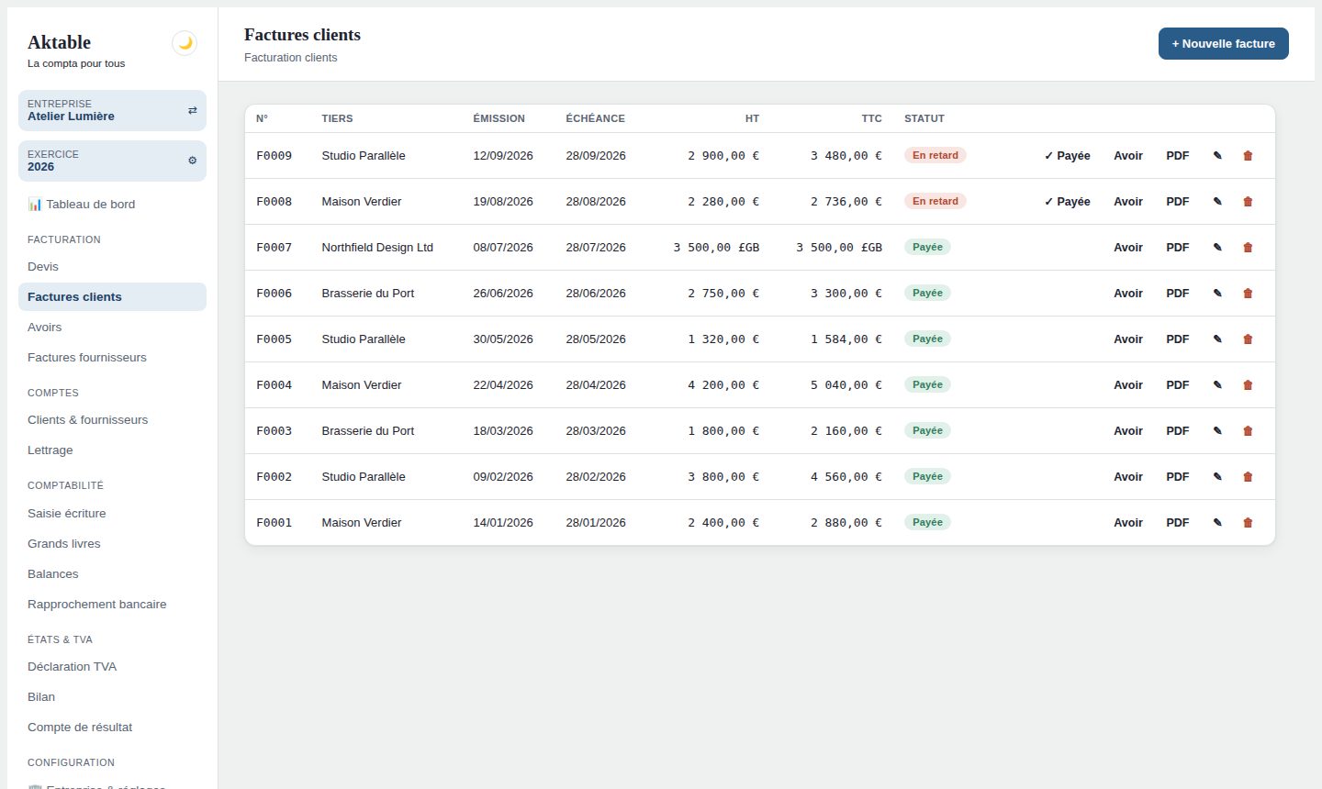Screen dimensions: 1322x789
Task: Toggle dark mode with the moon icon
Action: 185,43
